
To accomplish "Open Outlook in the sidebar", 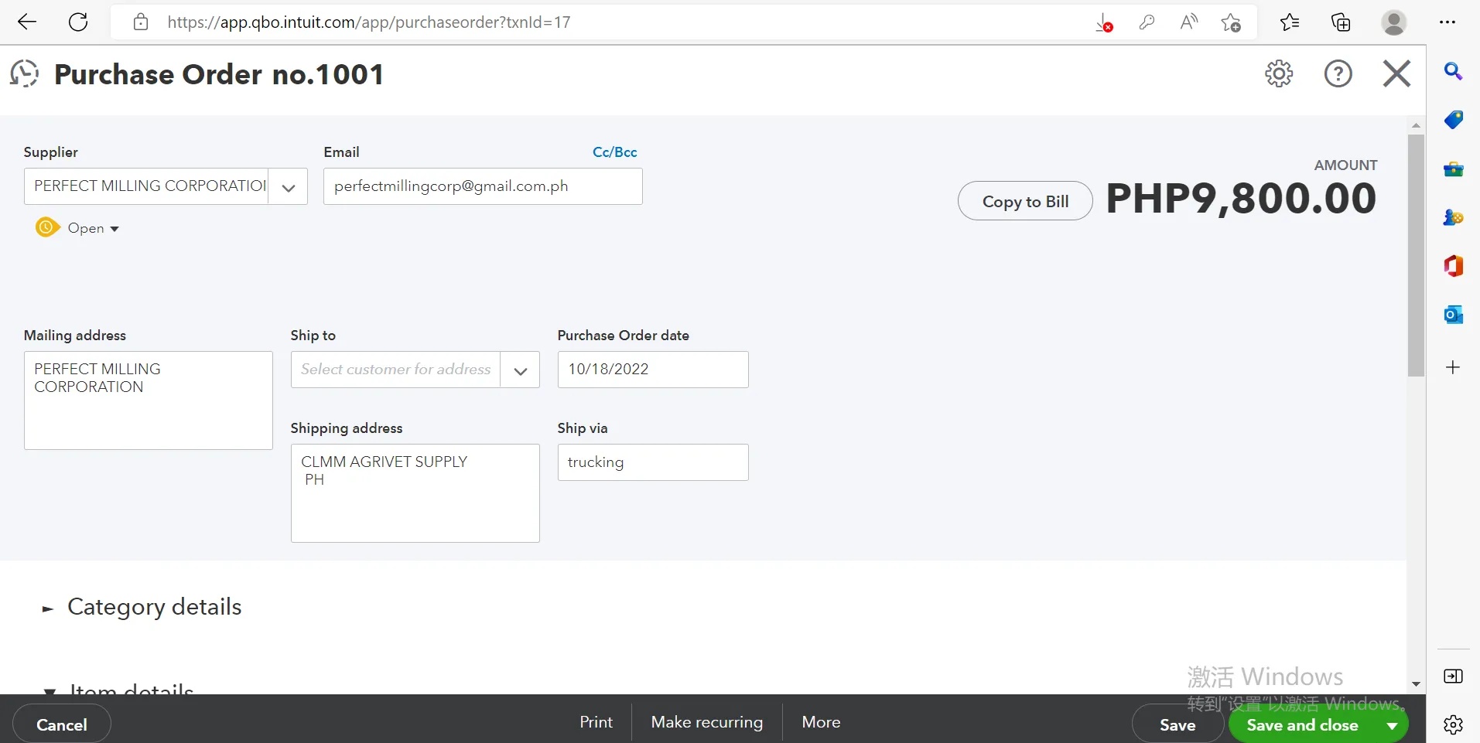I will [x=1454, y=315].
